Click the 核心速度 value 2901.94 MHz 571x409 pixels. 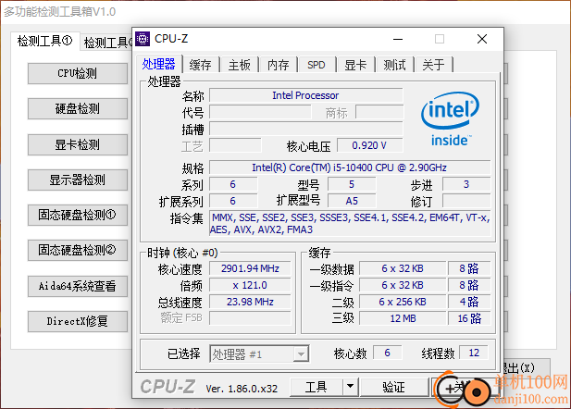click(250, 268)
